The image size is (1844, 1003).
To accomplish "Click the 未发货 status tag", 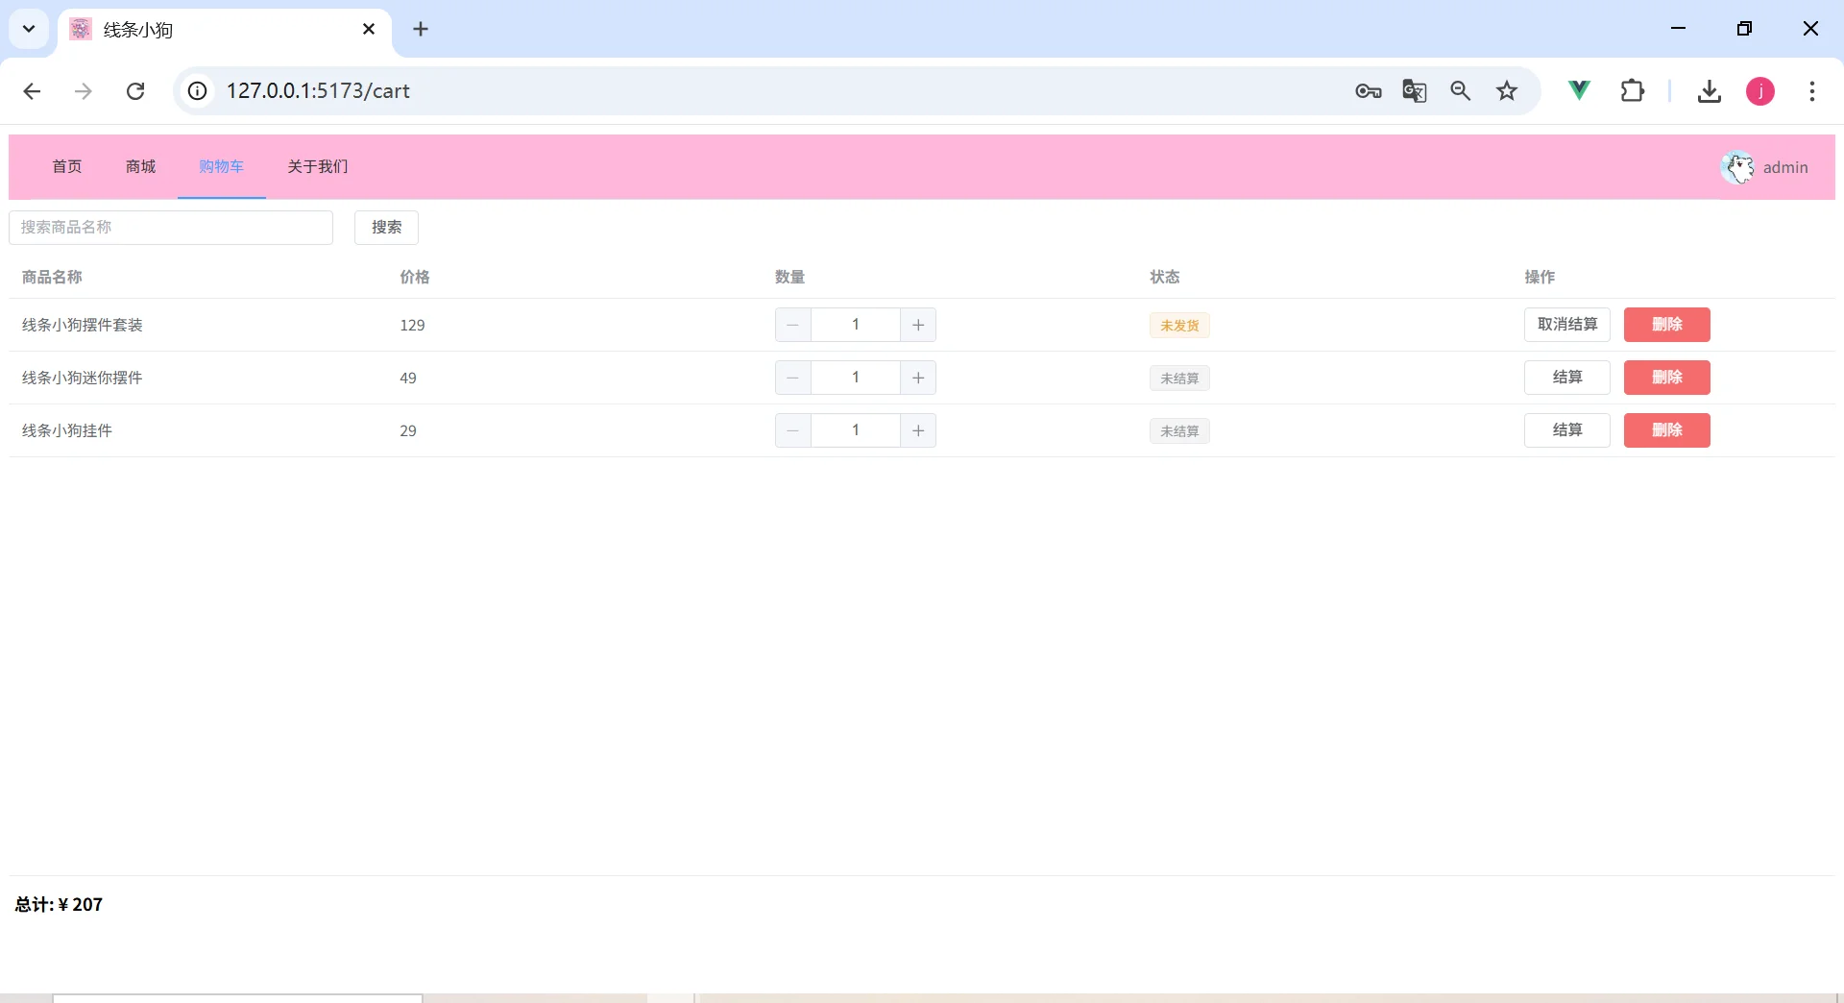I will 1179,326.
